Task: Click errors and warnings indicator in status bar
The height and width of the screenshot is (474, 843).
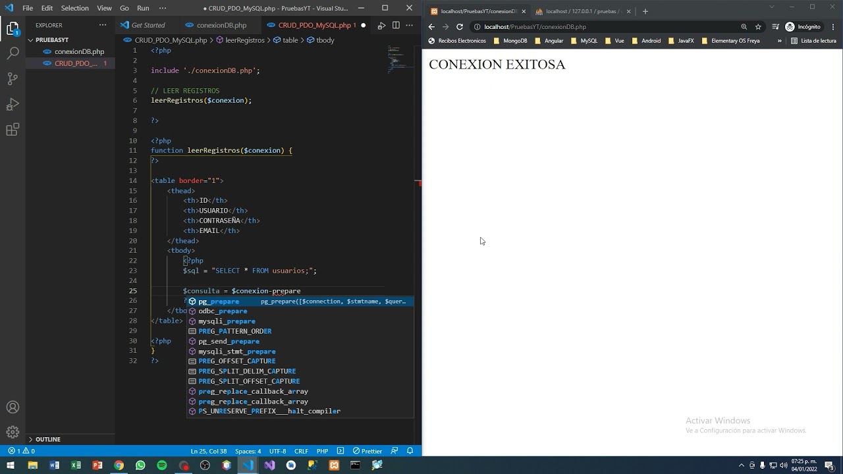Action: (21, 451)
